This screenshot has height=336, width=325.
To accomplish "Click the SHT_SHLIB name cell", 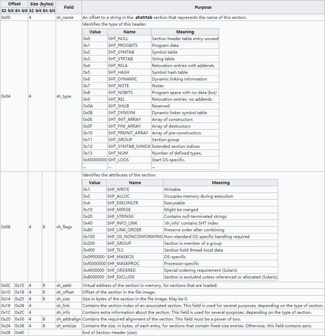I will pos(129,106).
